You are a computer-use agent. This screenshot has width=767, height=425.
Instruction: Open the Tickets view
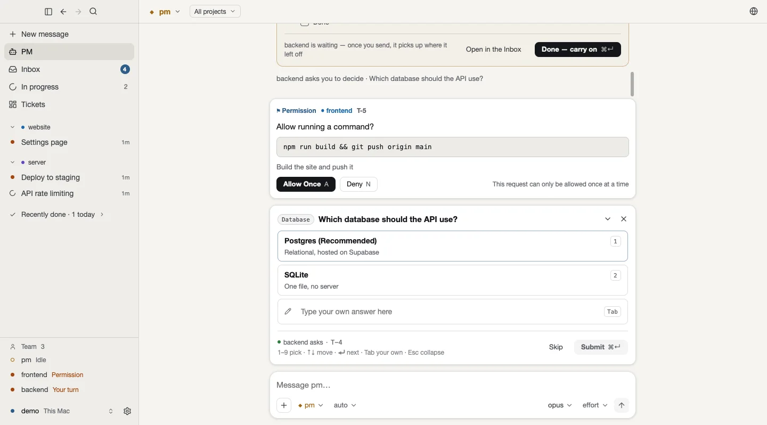coord(69,104)
